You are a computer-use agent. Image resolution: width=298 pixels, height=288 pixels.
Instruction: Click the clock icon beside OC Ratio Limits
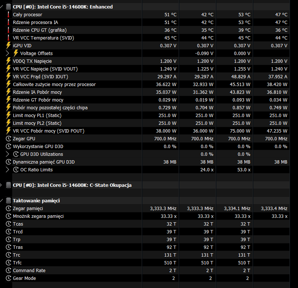click(16, 170)
